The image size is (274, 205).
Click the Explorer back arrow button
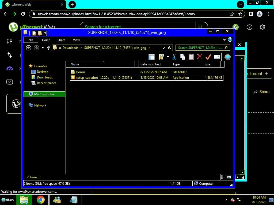point(28,48)
